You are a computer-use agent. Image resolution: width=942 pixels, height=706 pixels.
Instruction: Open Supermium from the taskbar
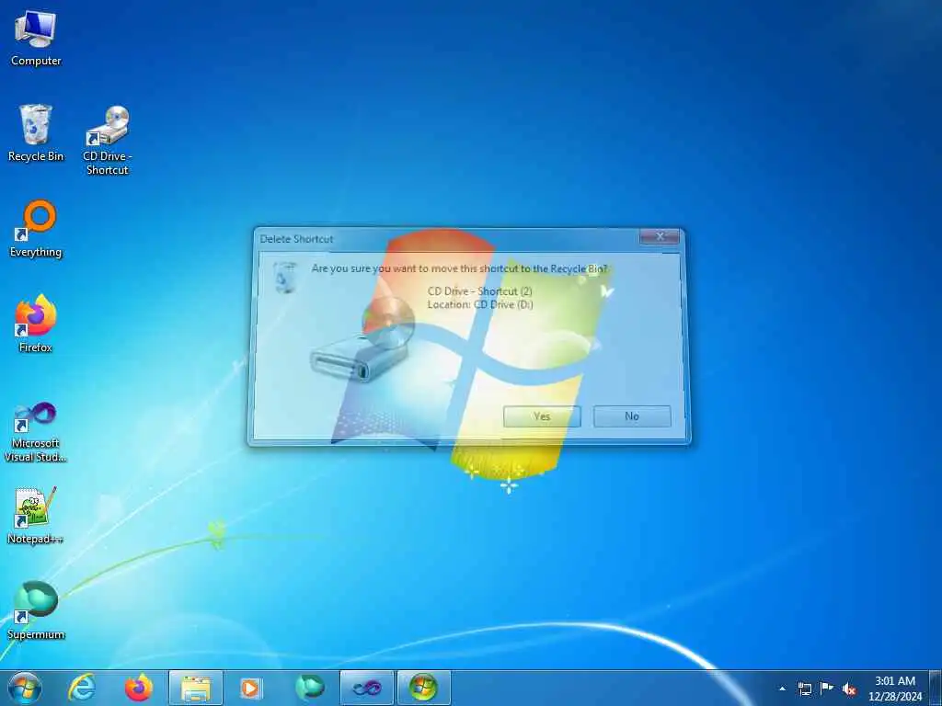309,688
